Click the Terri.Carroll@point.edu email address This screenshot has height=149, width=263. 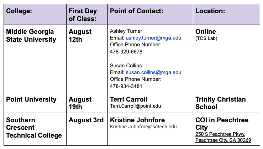[x=135, y=106]
